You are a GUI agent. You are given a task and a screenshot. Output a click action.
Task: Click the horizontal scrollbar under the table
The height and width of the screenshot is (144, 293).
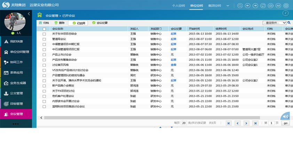(x=152, y=118)
